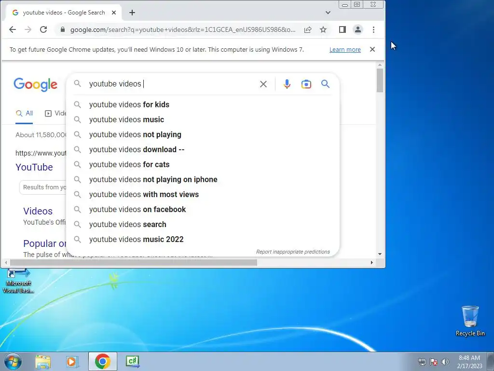Open the volume speaker tray icon

pyautogui.click(x=445, y=362)
